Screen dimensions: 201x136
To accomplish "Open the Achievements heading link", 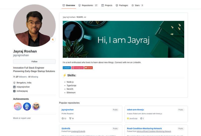I will pyautogui.click(x=21, y=99).
